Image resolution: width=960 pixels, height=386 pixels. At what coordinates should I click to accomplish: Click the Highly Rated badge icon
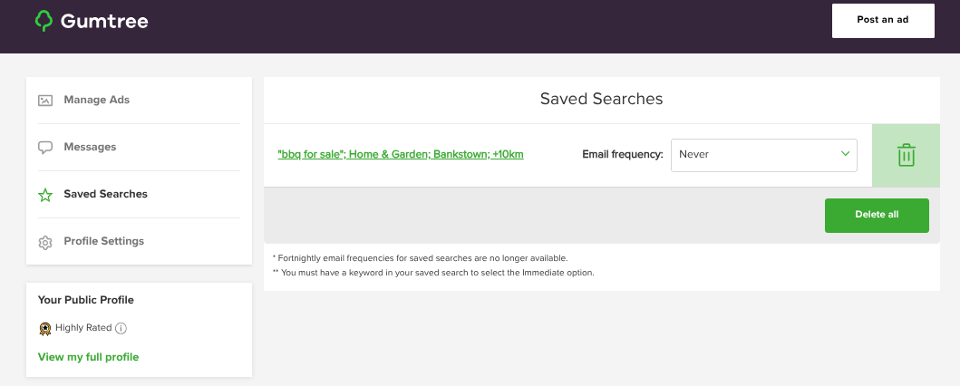[45, 328]
